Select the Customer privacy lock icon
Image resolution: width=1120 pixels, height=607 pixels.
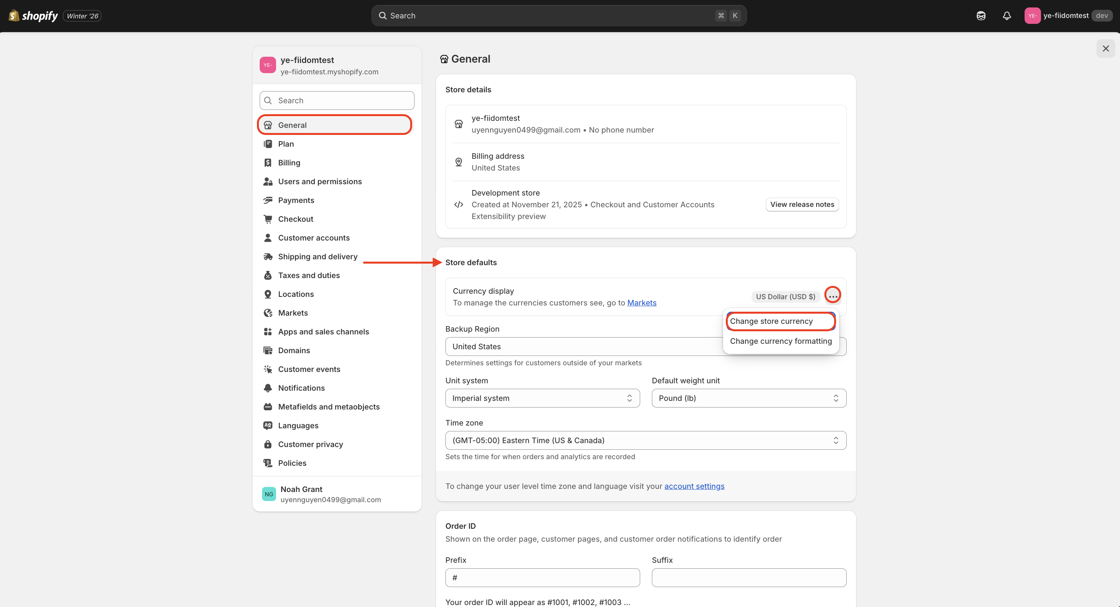(268, 444)
